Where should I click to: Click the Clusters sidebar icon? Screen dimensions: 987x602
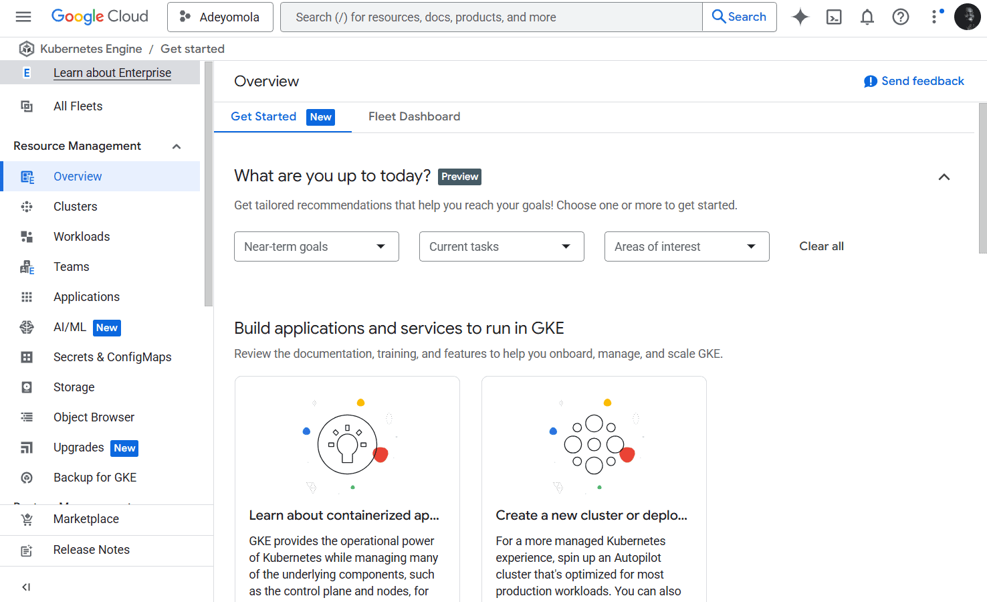[27, 207]
